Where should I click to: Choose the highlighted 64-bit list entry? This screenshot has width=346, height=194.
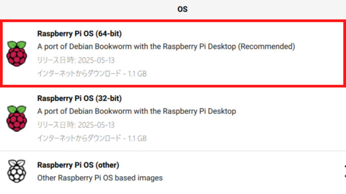pyautogui.click(x=173, y=53)
